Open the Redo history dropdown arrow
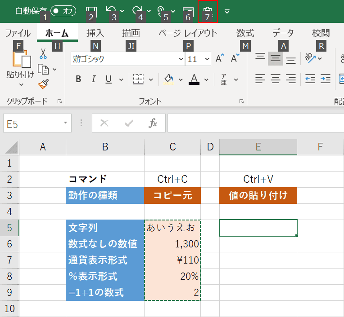344x317 pixels. 149,11
